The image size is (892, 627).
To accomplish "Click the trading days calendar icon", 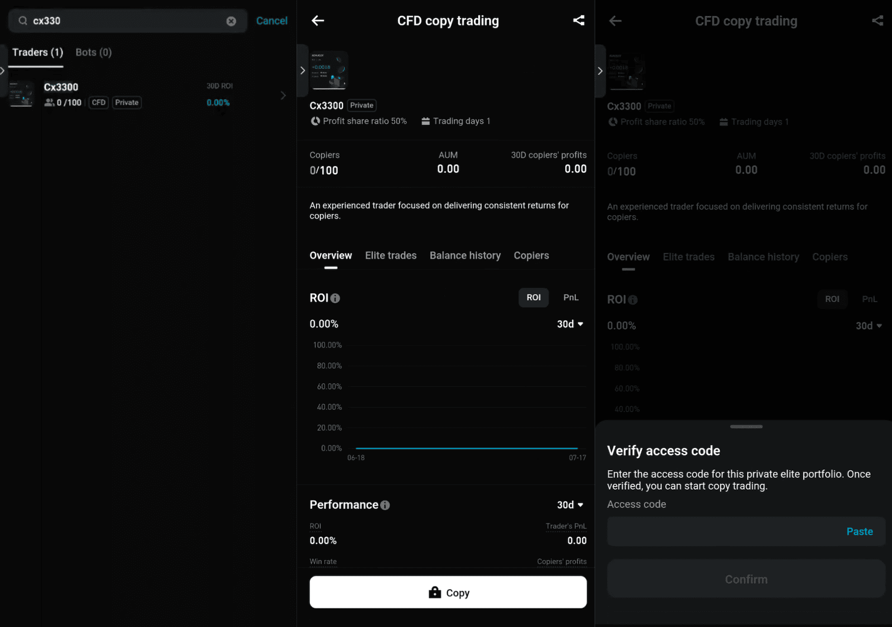I will 426,121.
